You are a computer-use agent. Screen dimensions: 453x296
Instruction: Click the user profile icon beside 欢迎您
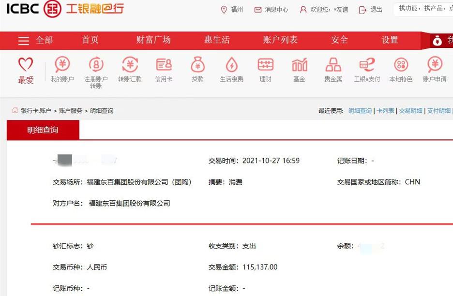[x=303, y=10]
